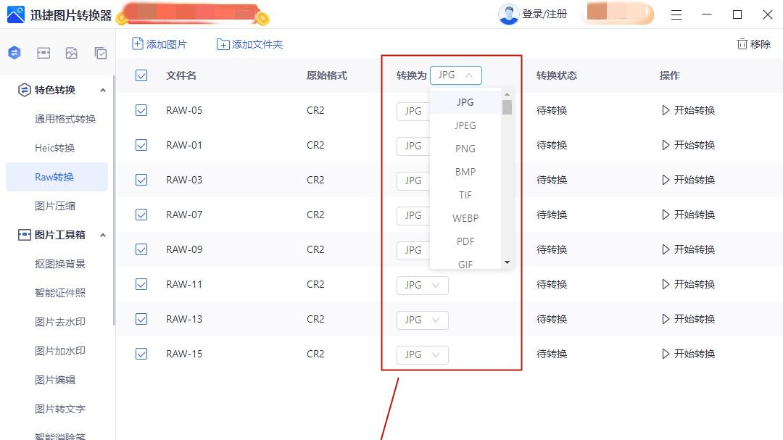This screenshot has width=783, height=440.
Task: Click the 添加文件夹 add folder icon
Action: pos(223,44)
